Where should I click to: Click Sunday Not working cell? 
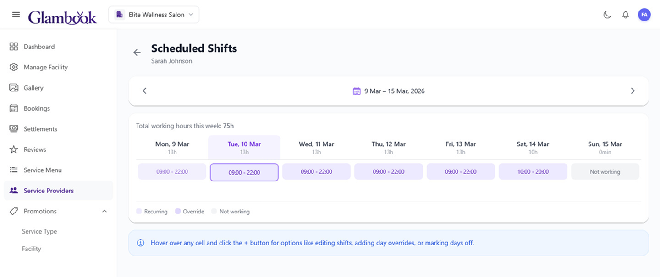pos(605,172)
